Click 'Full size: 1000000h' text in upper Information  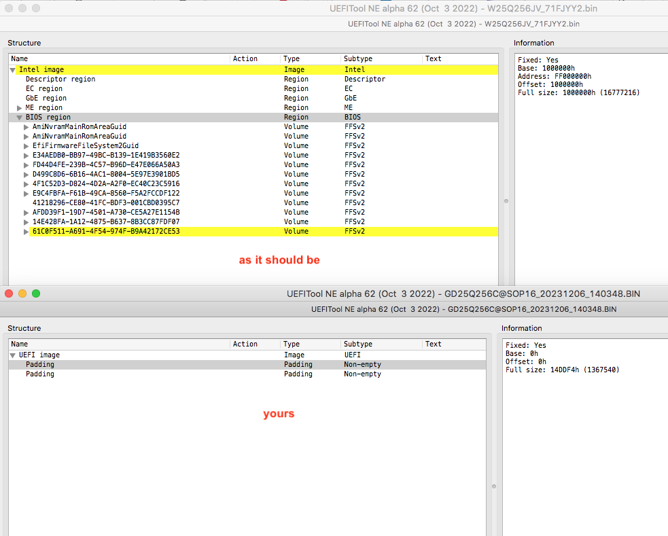[578, 93]
